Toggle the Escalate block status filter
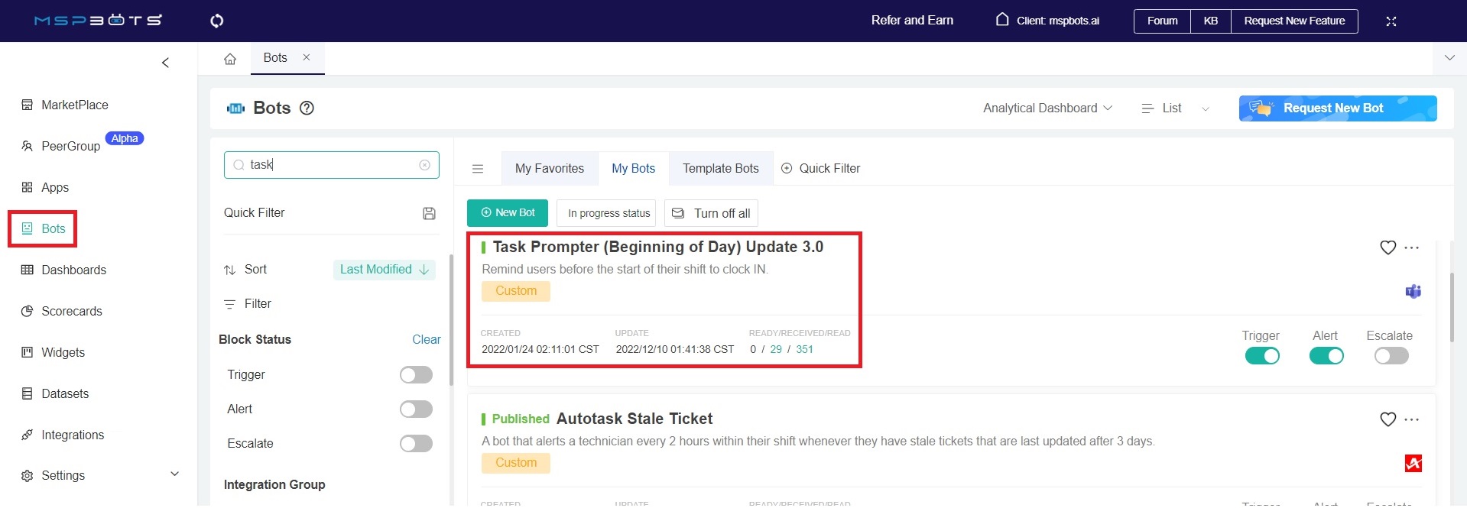The width and height of the screenshot is (1467, 508). [416, 443]
